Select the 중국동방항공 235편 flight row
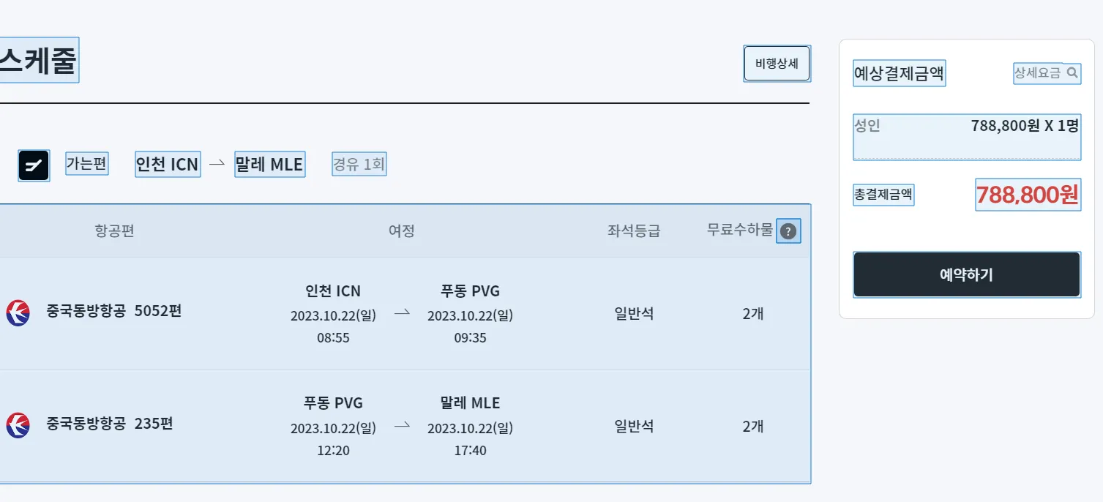 (x=405, y=426)
